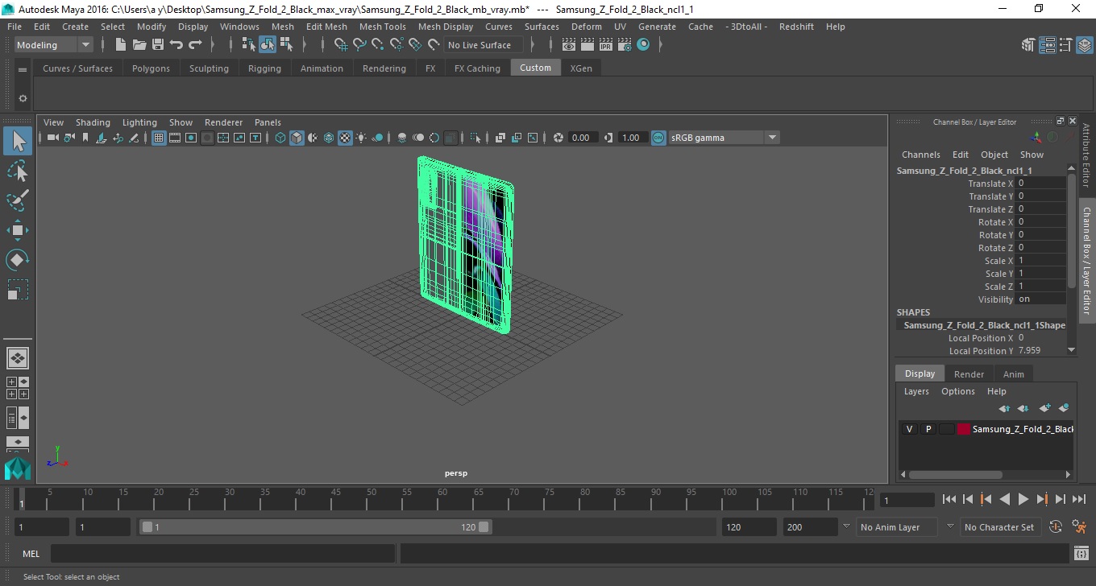Screen dimensions: 1096x586
Task: Open Layers menu in Layer Editor
Action: click(x=916, y=391)
